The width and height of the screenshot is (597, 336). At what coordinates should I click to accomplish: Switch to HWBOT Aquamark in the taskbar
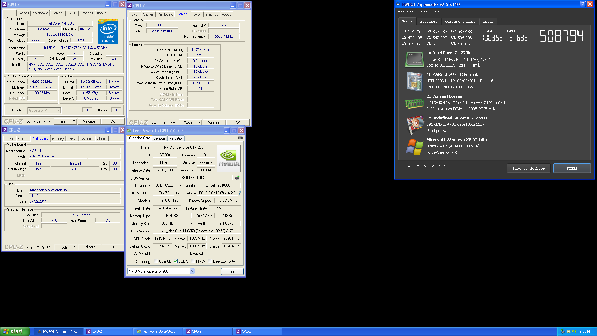(58, 332)
